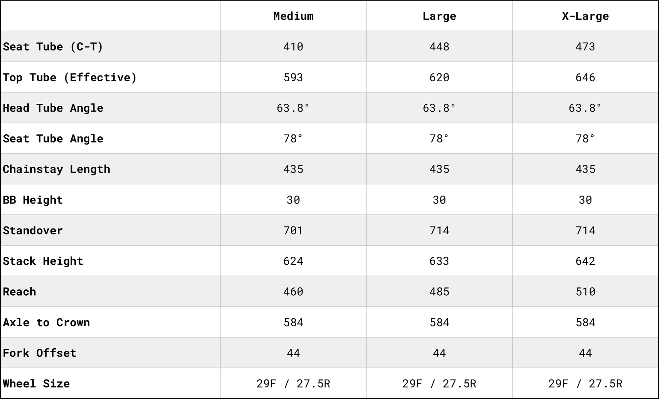Click the Medium seat tube value 410
The height and width of the screenshot is (399, 659).
pyautogui.click(x=293, y=47)
